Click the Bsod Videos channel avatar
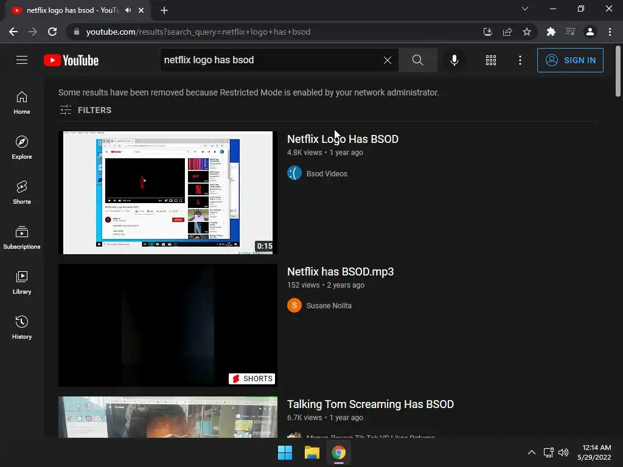623x467 pixels. [294, 173]
